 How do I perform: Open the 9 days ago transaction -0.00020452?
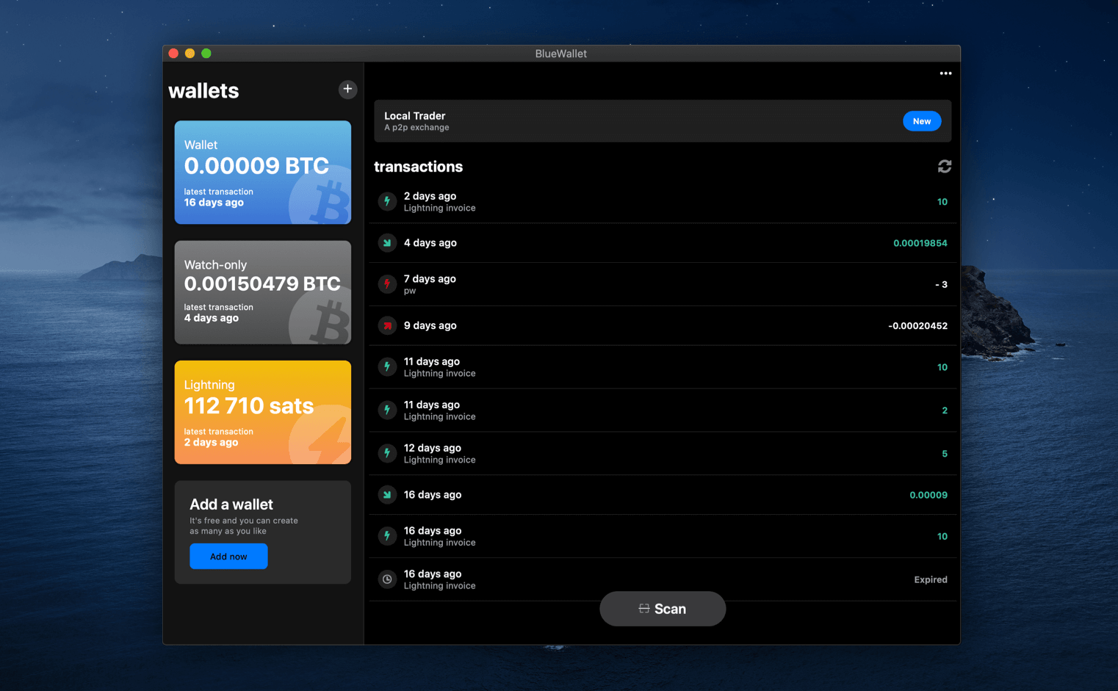pyautogui.click(x=663, y=325)
